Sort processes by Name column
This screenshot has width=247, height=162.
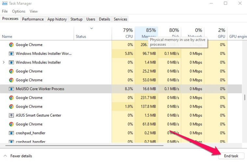point(37,33)
